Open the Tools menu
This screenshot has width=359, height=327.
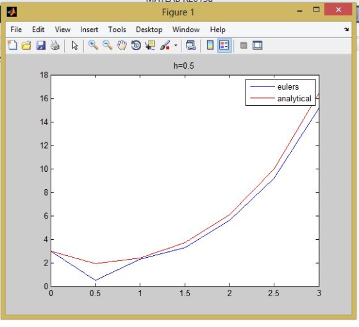coord(117,29)
